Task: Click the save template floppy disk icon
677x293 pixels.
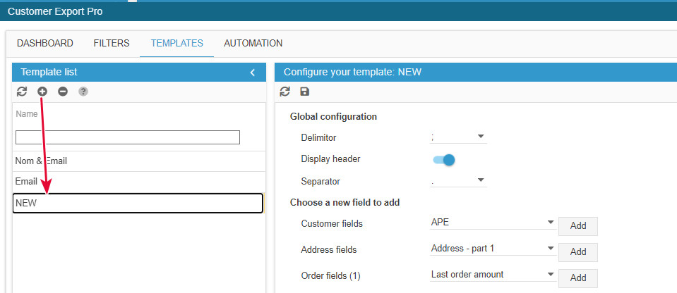Action: tap(305, 92)
